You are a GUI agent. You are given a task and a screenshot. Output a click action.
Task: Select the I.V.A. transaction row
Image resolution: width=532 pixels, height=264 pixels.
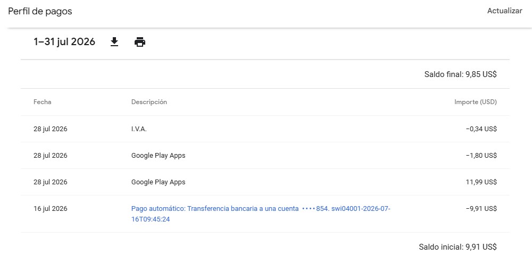click(265, 129)
